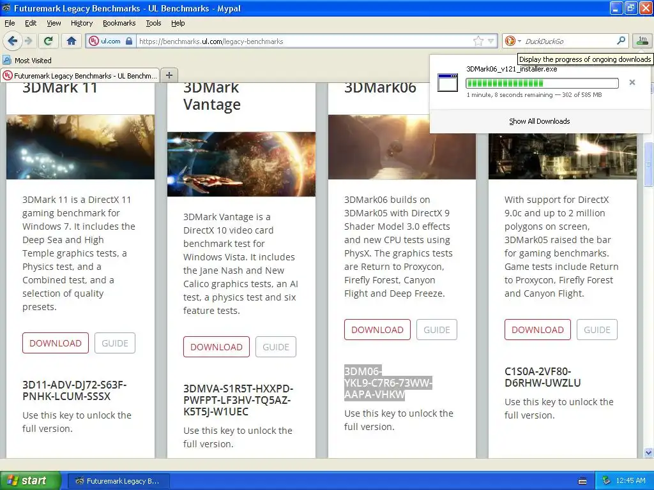Screen dimensions: 654x490
Task: Open the Most Visited bookmarks folder
Action: tap(27, 61)
